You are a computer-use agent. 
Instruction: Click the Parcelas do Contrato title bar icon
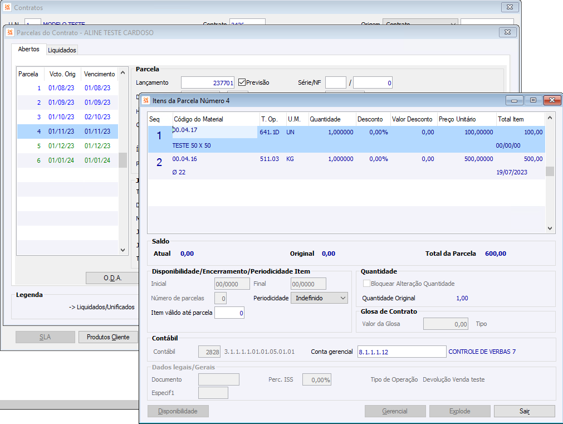(x=10, y=32)
